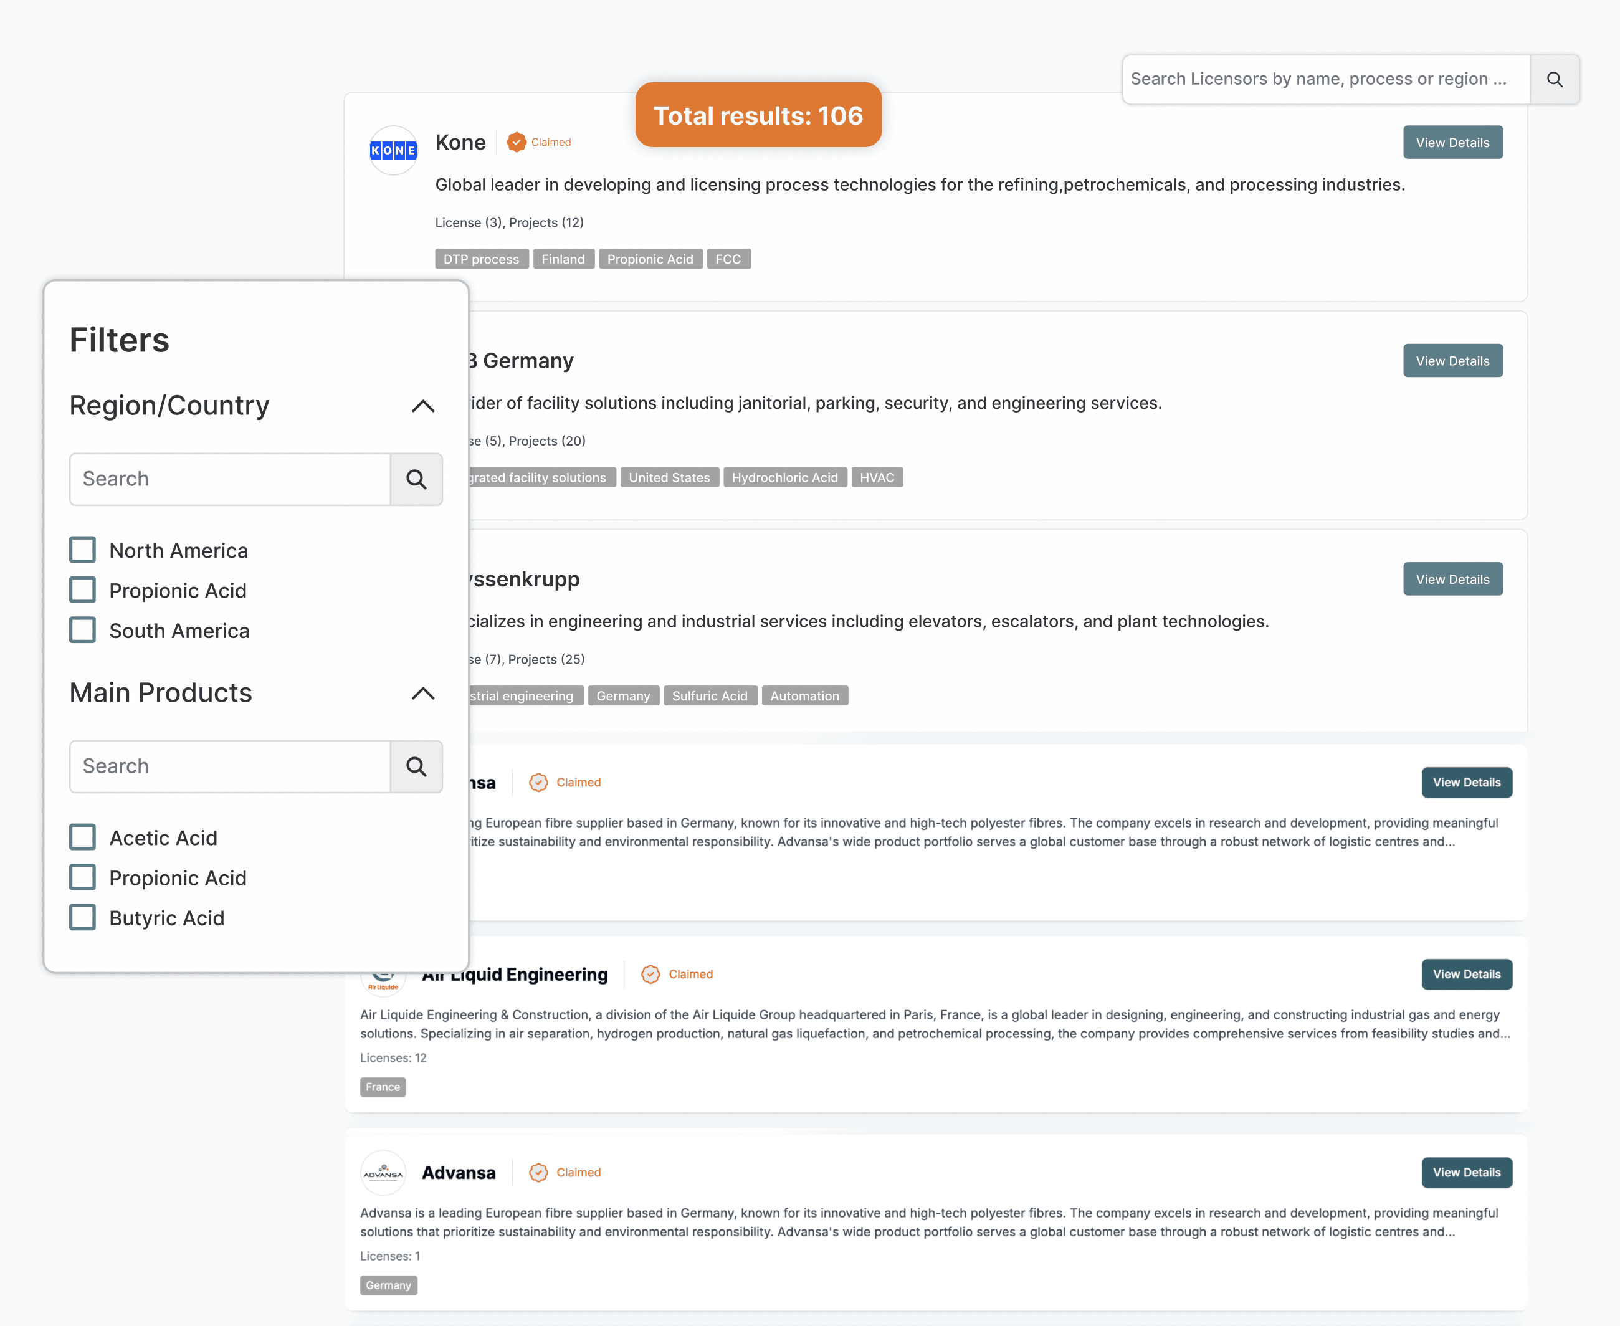Click the Automation tag

coord(804,696)
